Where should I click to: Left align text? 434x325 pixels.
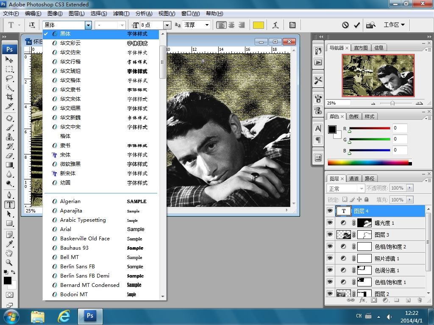coord(221,25)
